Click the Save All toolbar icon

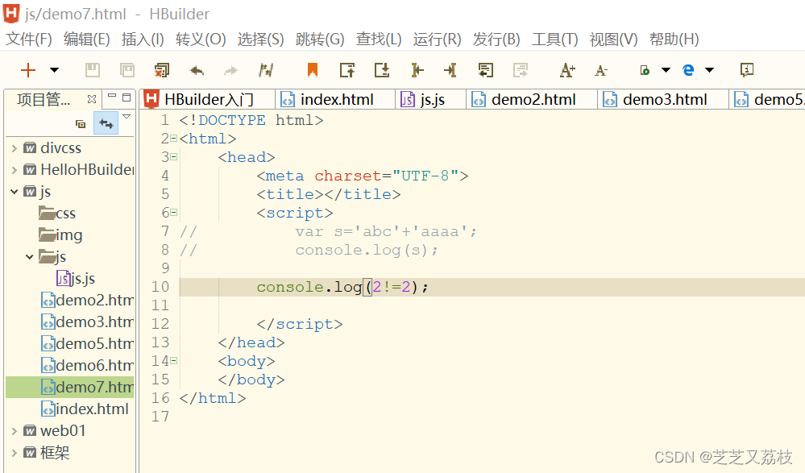[127, 70]
